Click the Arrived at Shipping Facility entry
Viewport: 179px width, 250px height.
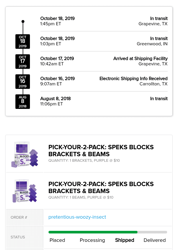[x=140, y=59]
